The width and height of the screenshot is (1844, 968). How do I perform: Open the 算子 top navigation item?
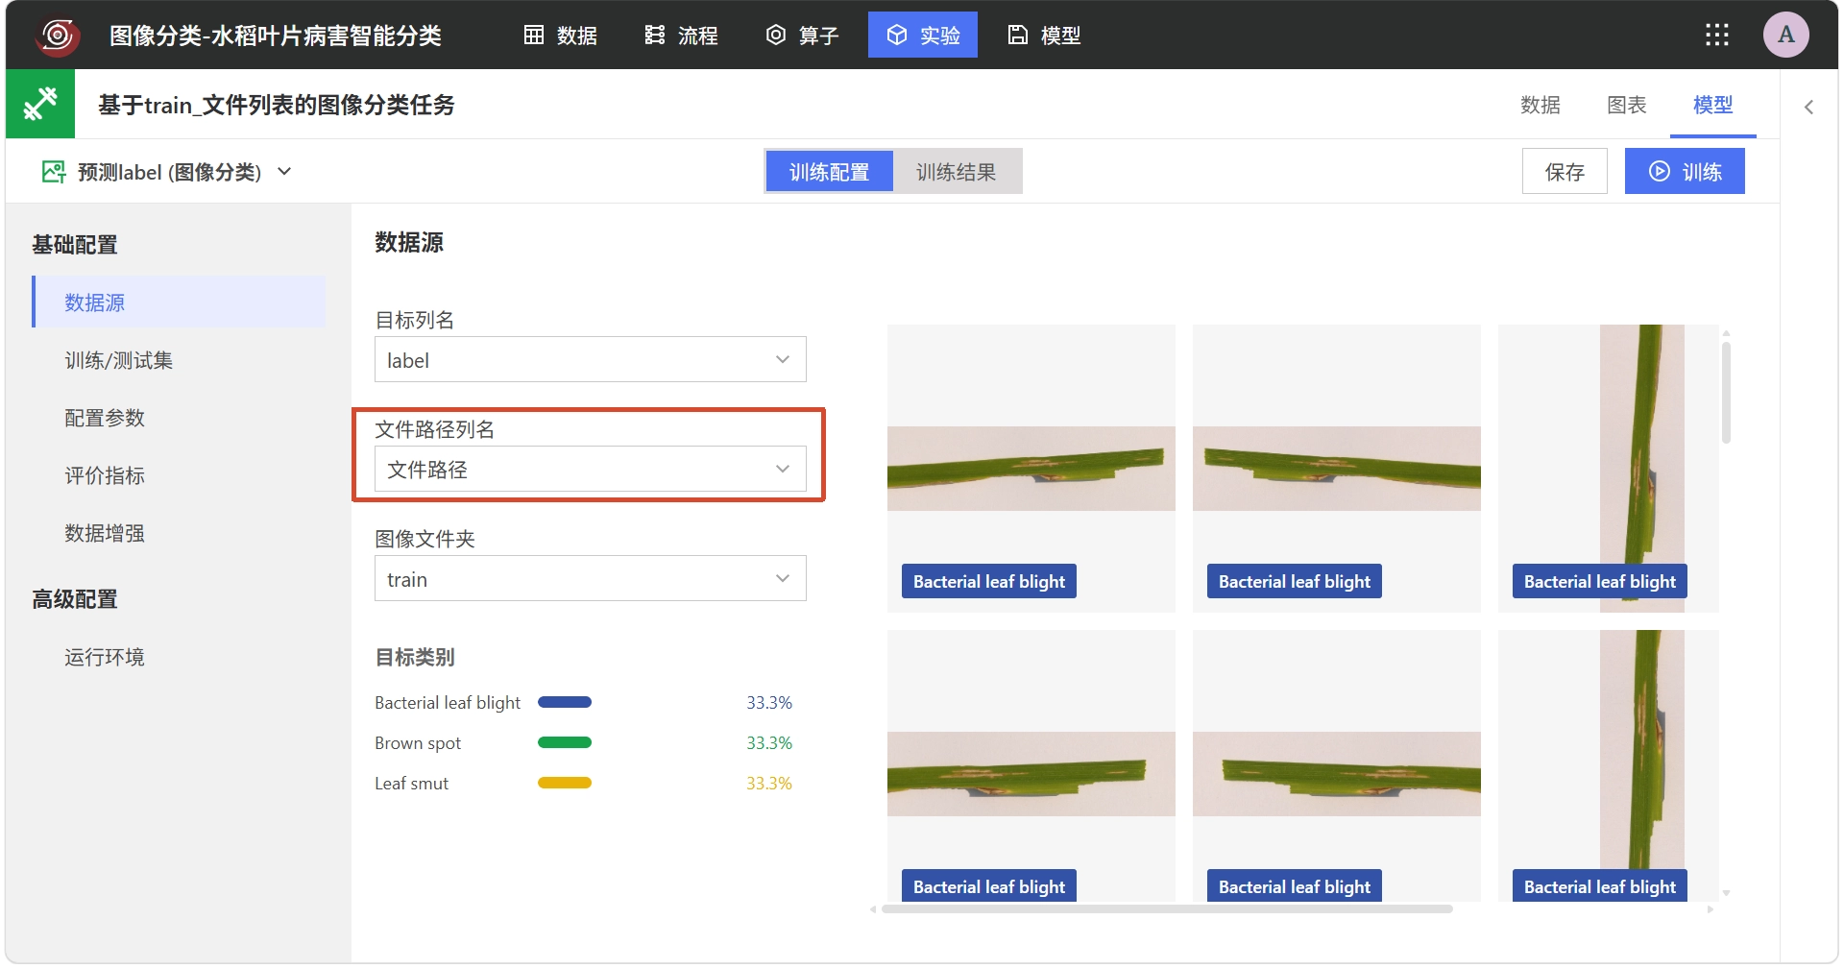(x=803, y=36)
